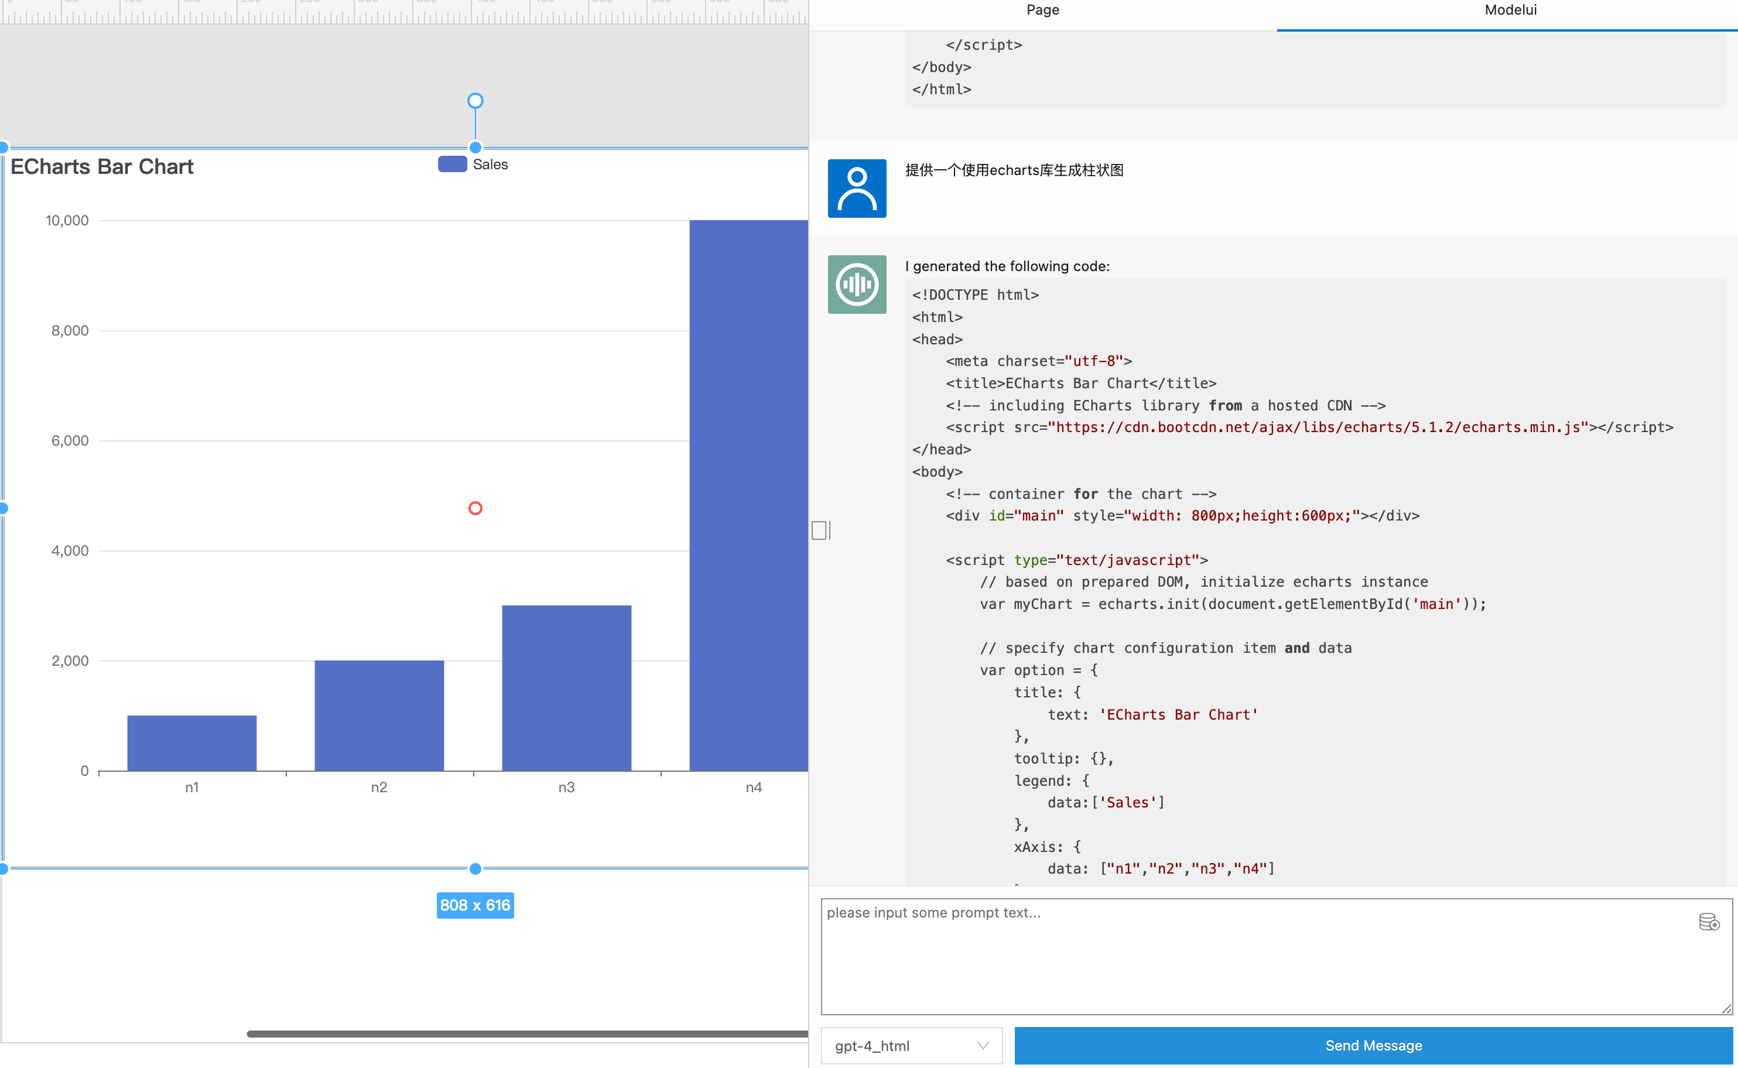Screen dimensions: 1738x1068
Task: Click the n1 x-axis label
Action: [x=192, y=788]
